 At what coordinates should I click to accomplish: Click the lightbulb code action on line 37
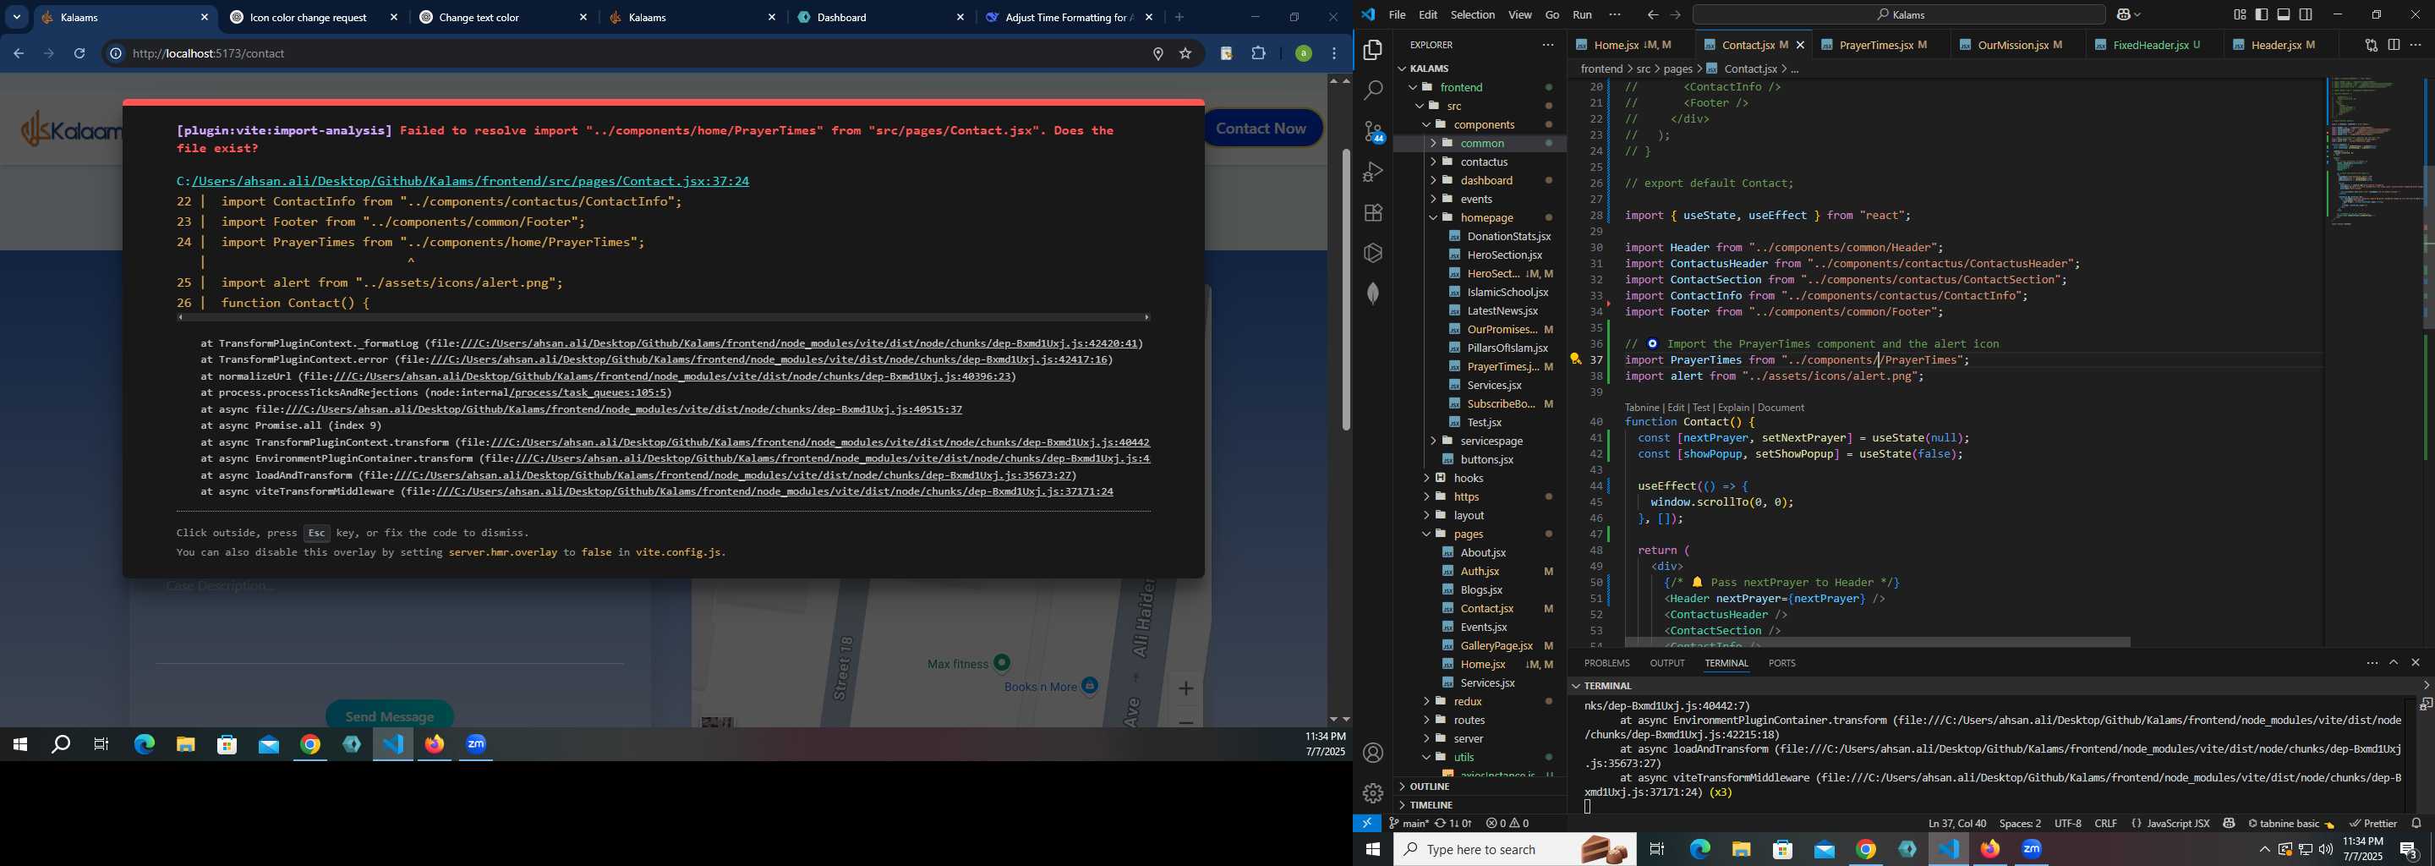(1576, 359)
